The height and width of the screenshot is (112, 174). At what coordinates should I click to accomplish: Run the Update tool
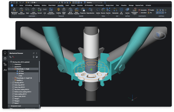98,11
